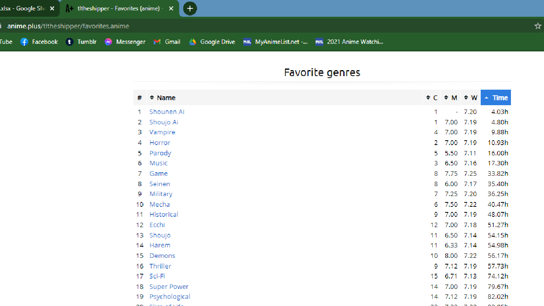Open the Messenger bookmark
Image resolution: width=544 pixels, height=306 pixels.
(125, 42)
